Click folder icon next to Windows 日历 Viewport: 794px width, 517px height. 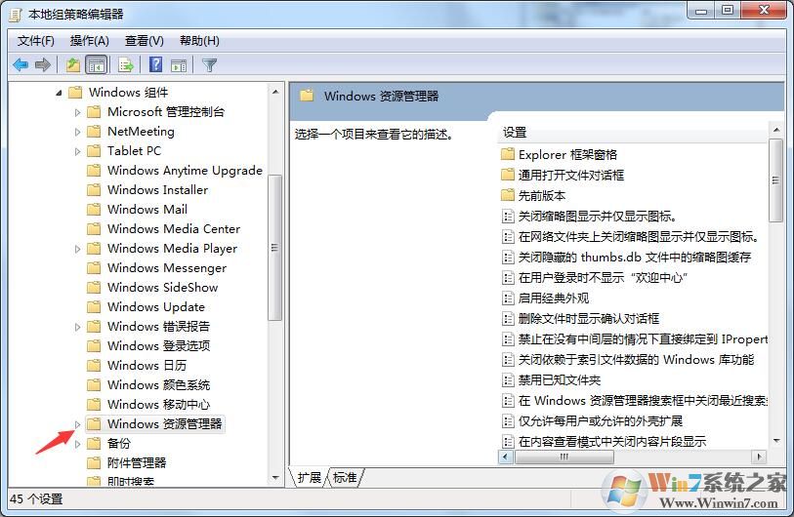click(94, 365)
